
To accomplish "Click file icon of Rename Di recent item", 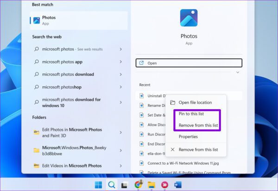I will click(x=141, y=105).
